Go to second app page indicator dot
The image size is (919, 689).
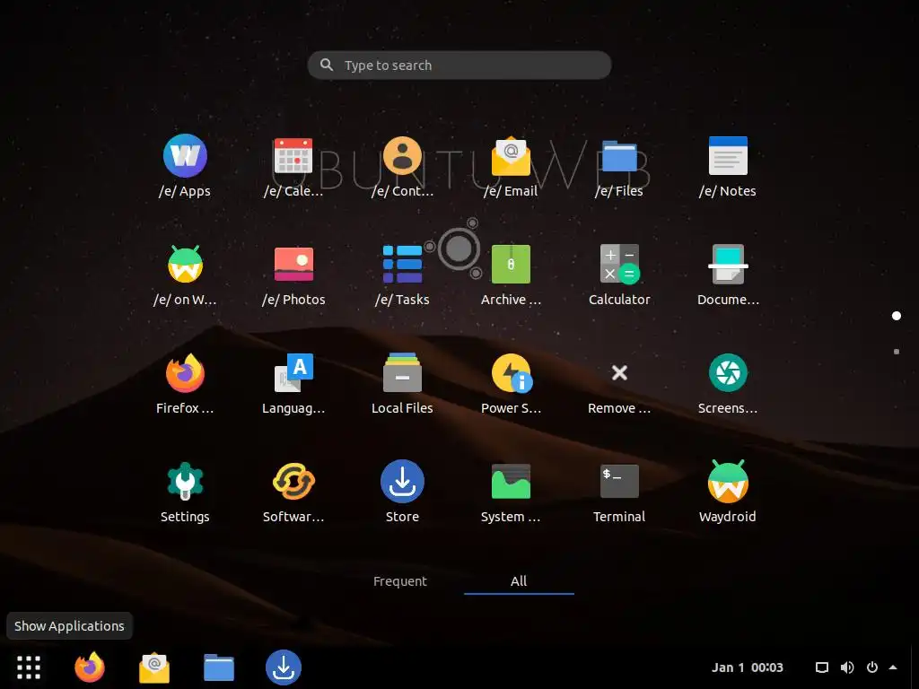(897, 352)
